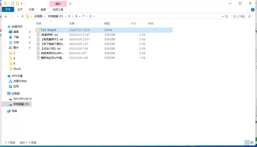
Task: Select the 播放 contextual tab header
Action: point(58,4)
